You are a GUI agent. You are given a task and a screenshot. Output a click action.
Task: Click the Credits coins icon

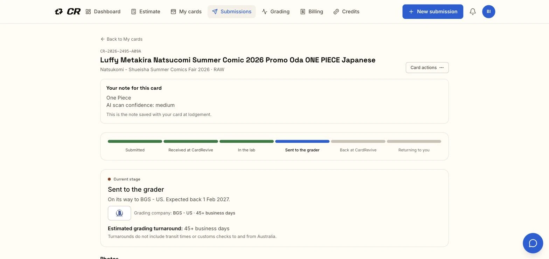pyautogui.click(x=336, y=12)
